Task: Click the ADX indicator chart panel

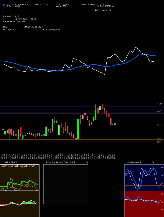Action: (20, 178)
